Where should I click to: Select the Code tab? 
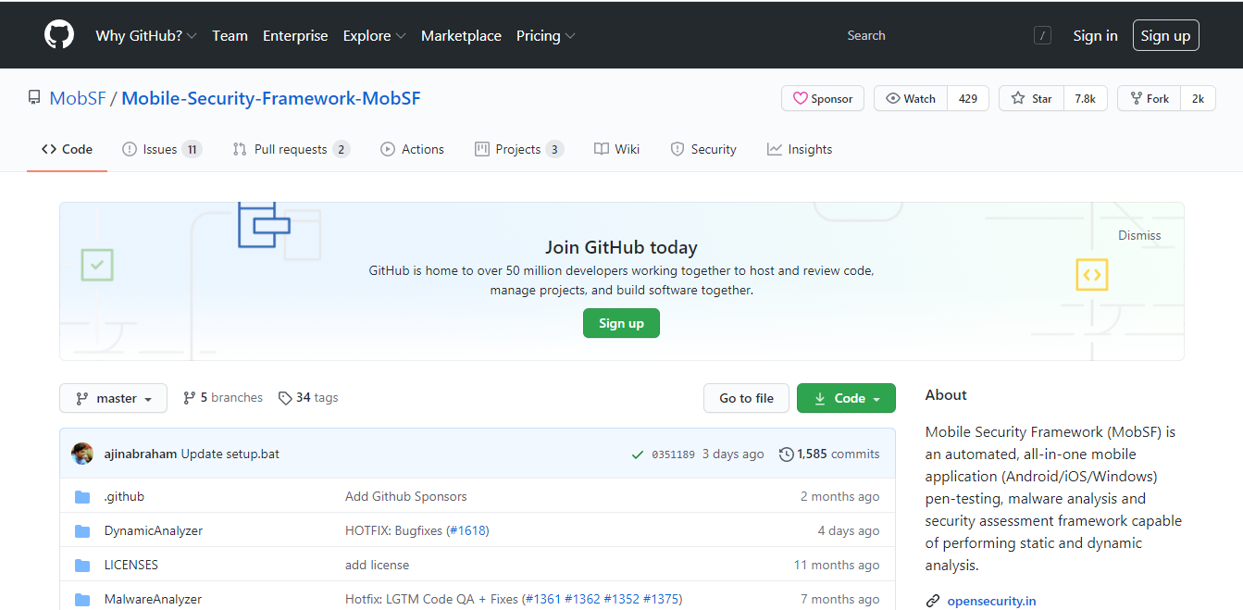pos(67,149)
